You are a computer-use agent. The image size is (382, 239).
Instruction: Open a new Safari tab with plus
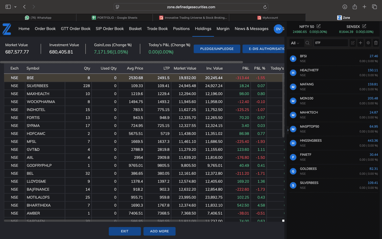click(364, 7)
